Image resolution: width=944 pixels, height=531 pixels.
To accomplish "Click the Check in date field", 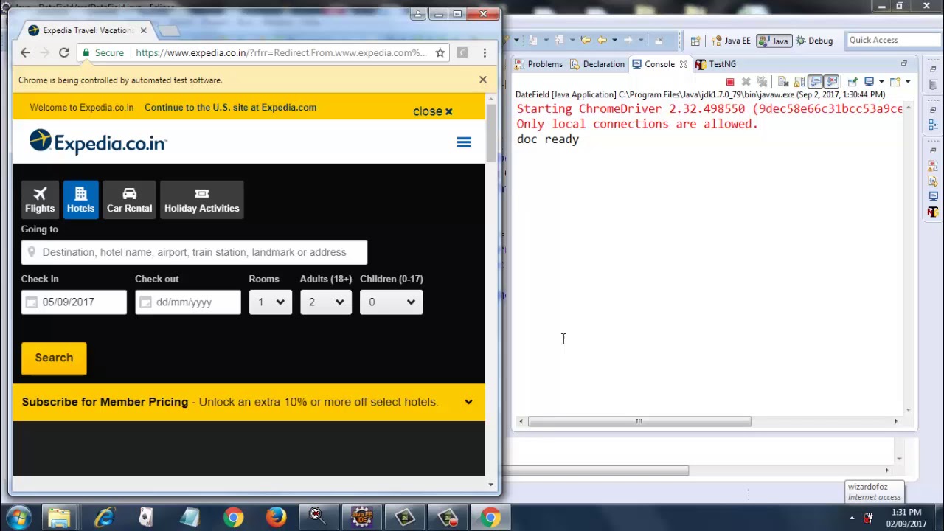I will pyautogui.click(x=74, y=302).
